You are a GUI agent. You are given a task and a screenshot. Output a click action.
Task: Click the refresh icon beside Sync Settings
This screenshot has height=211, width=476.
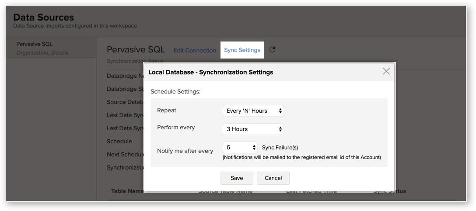click(x=272, y=50)
